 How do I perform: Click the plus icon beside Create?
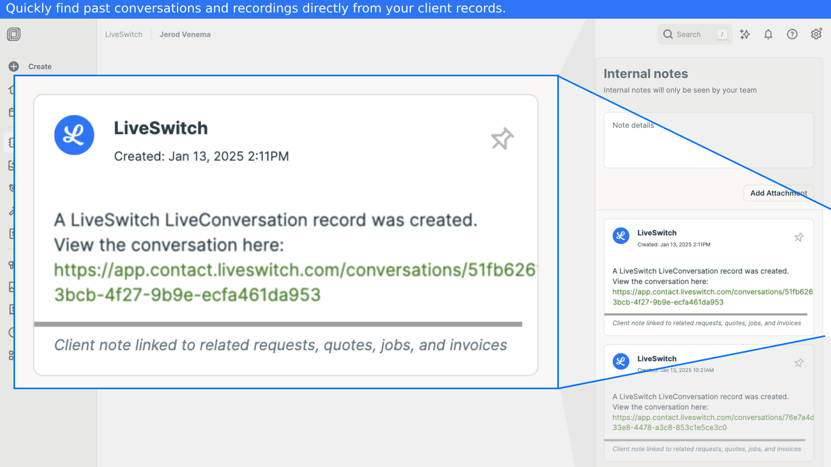click(x=14, y=66)
